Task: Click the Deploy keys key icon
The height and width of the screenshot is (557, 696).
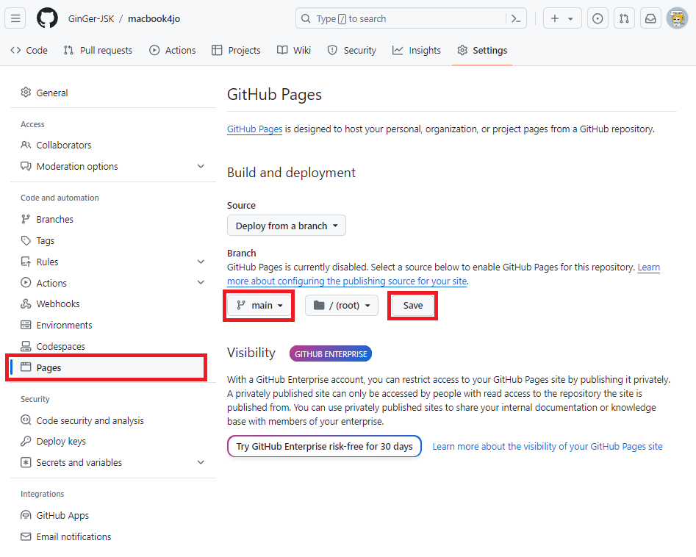Action: pyautogui.click(x=26, y=441)
